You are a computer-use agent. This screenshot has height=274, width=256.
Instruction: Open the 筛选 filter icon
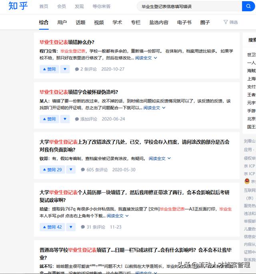(226, 22)
